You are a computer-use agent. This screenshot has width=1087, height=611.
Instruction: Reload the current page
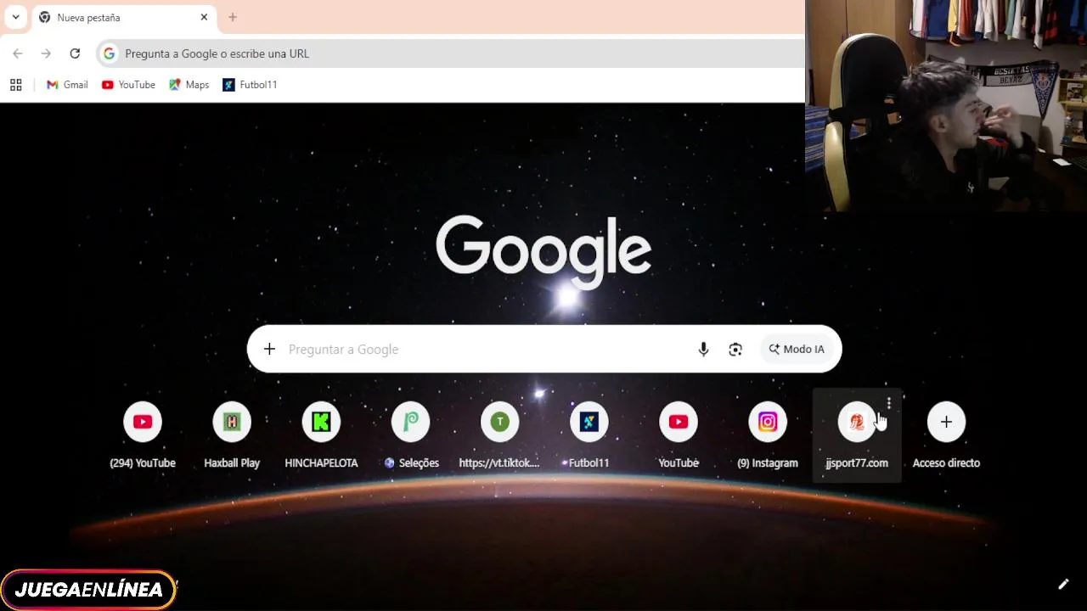[x=75, y=53]
